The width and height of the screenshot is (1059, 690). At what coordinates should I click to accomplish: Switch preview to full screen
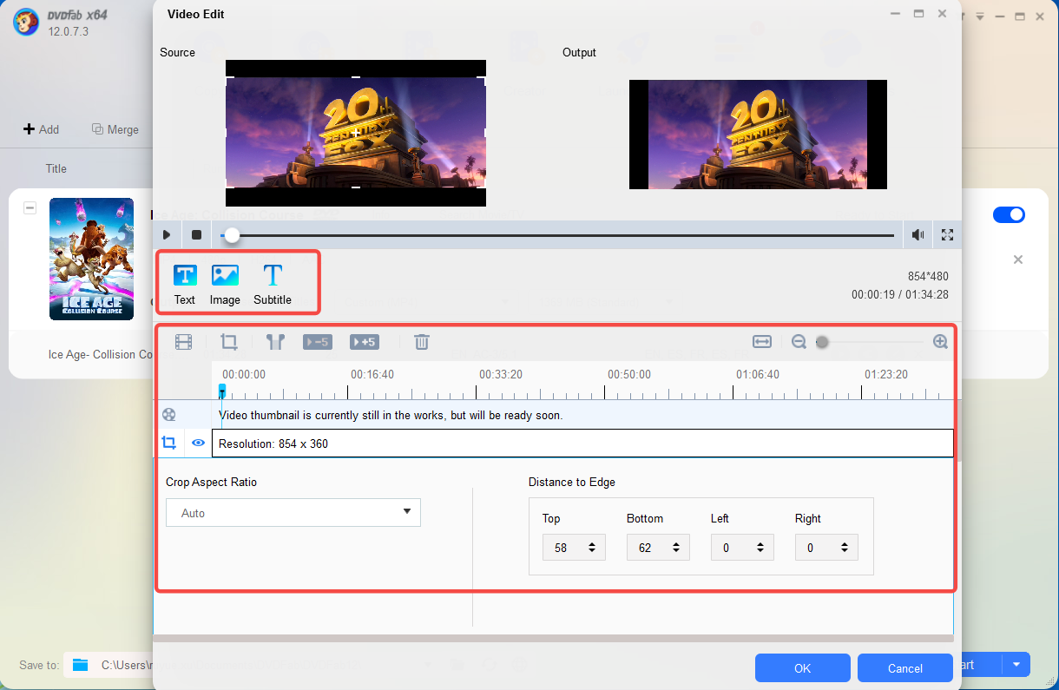(x=947, y=234)
